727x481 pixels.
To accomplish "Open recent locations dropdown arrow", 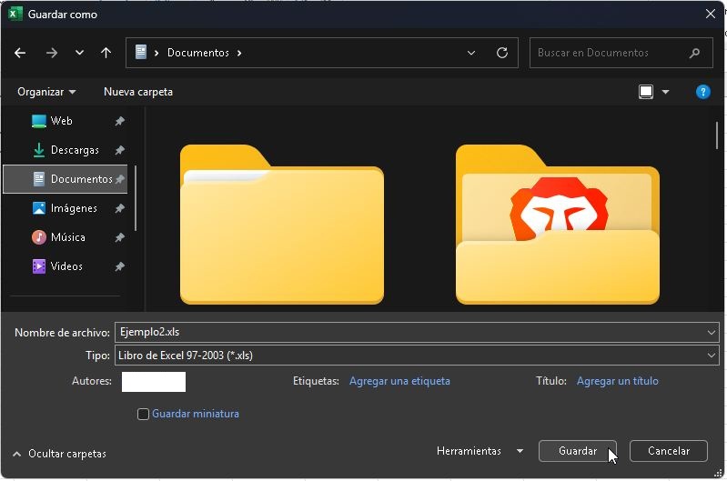I will tap(79, 53).
